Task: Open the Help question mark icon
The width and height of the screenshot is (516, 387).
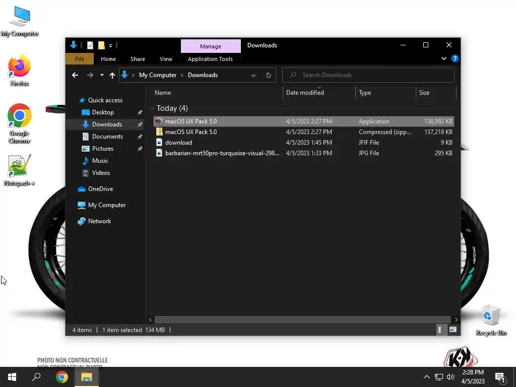Action: coord(455,58)
